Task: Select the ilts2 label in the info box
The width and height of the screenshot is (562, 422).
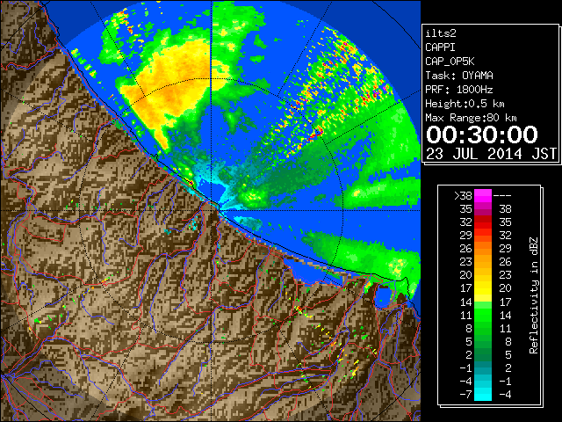Action: pos(441,33)
